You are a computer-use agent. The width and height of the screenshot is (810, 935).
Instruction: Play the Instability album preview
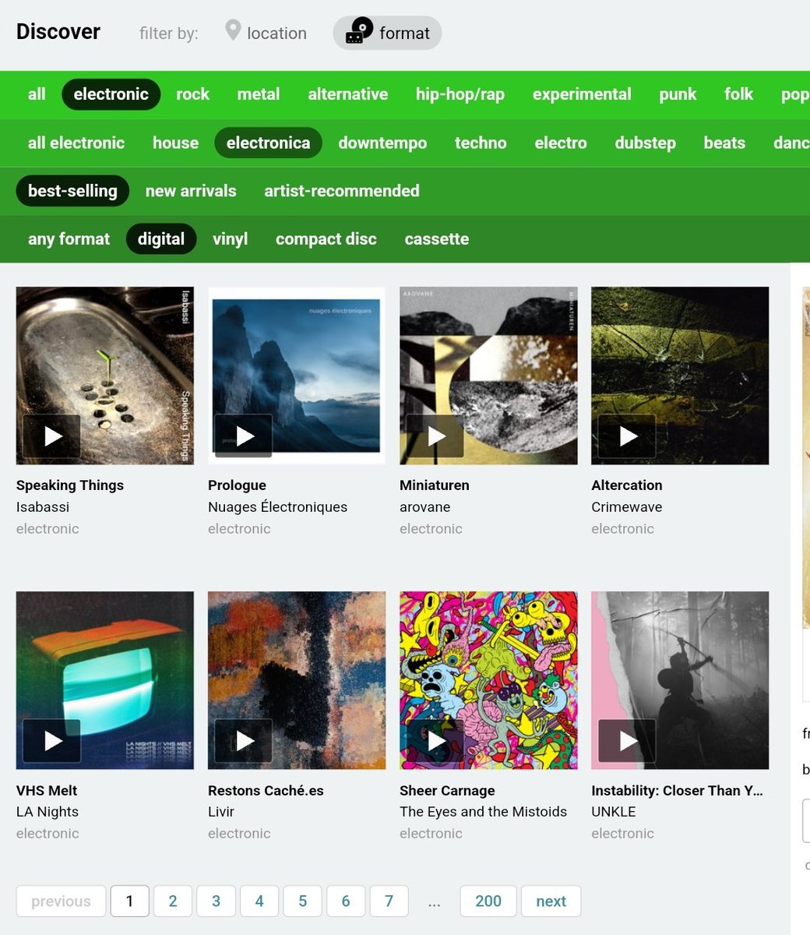pyautogui.click(x=626, y=740)
